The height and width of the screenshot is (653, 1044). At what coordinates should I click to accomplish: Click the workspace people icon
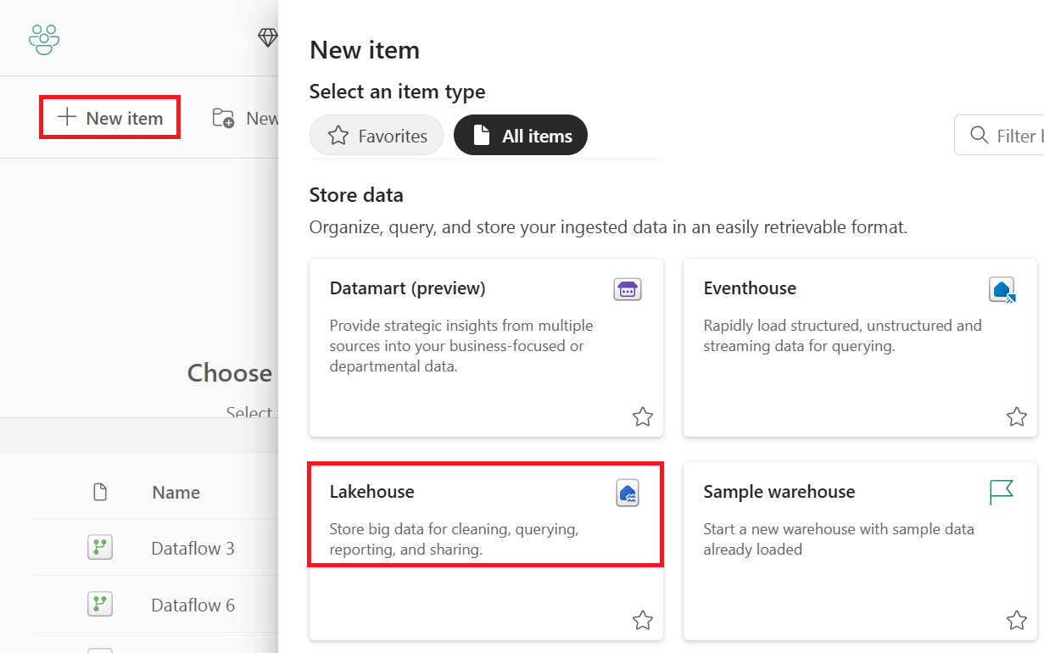tap(44, 39)
